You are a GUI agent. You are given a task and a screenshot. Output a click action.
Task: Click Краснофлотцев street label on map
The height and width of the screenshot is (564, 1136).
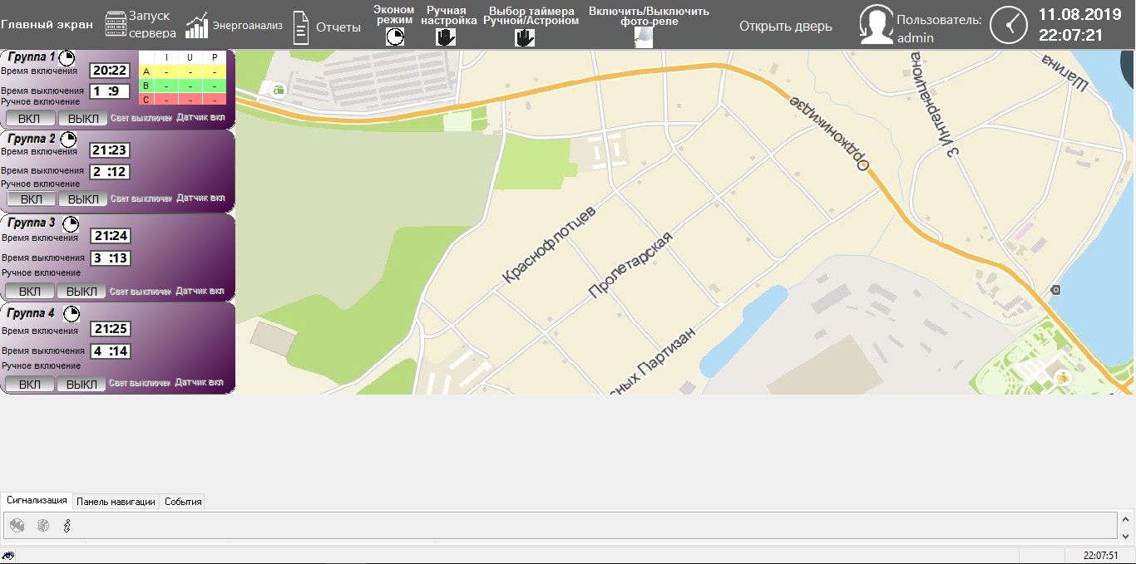[x=550, y=243]
